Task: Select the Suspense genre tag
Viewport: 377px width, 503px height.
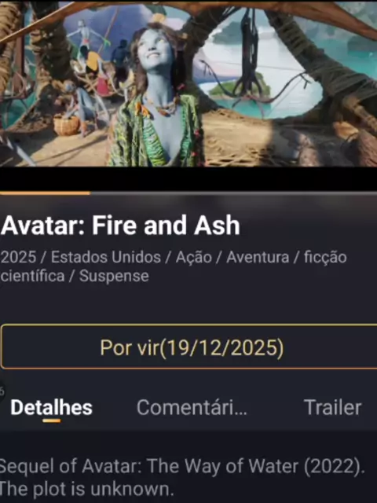Action: click(x=114, y=276)
